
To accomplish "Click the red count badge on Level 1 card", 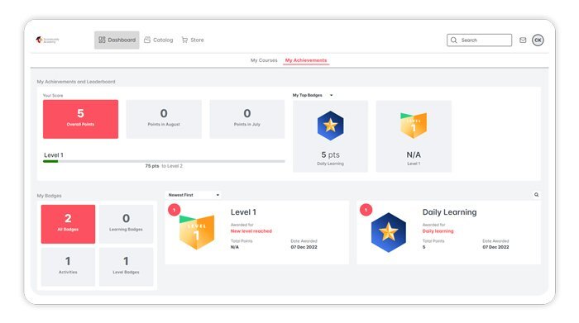I will [x=174, y=210].
